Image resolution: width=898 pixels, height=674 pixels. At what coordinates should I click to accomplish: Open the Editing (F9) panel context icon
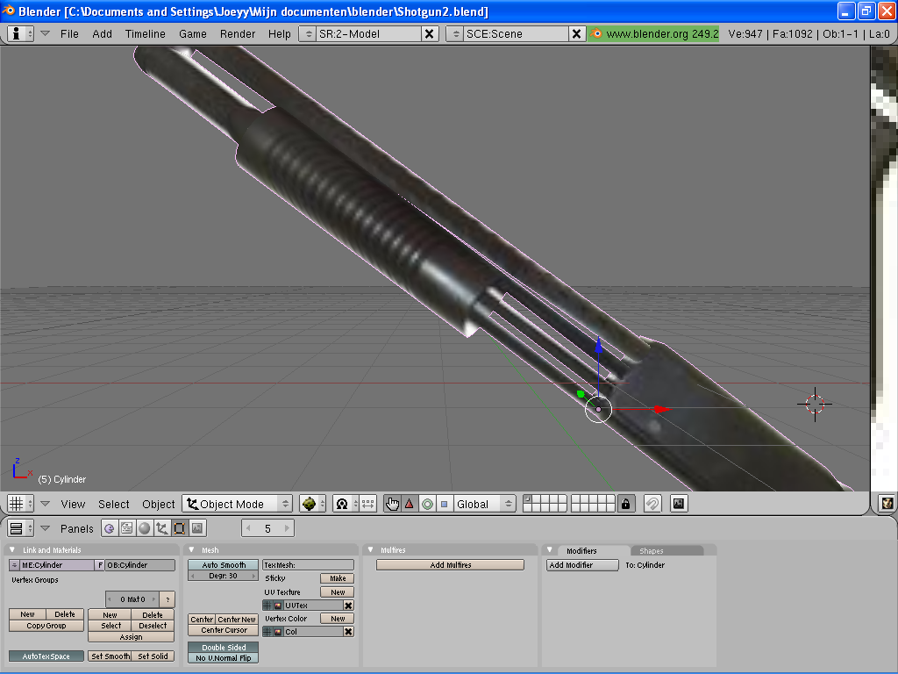pos(180,528)
